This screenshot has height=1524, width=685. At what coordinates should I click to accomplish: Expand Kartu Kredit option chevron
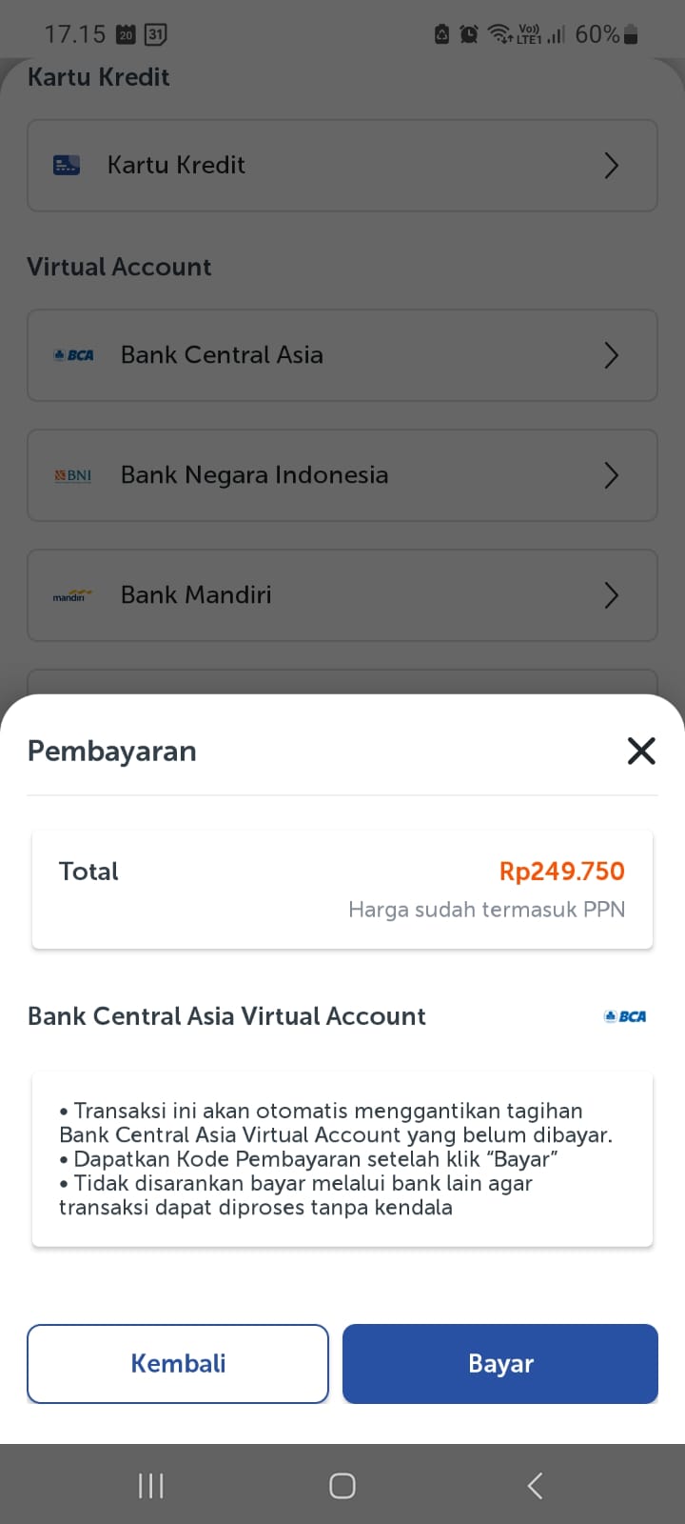(611, 165)
